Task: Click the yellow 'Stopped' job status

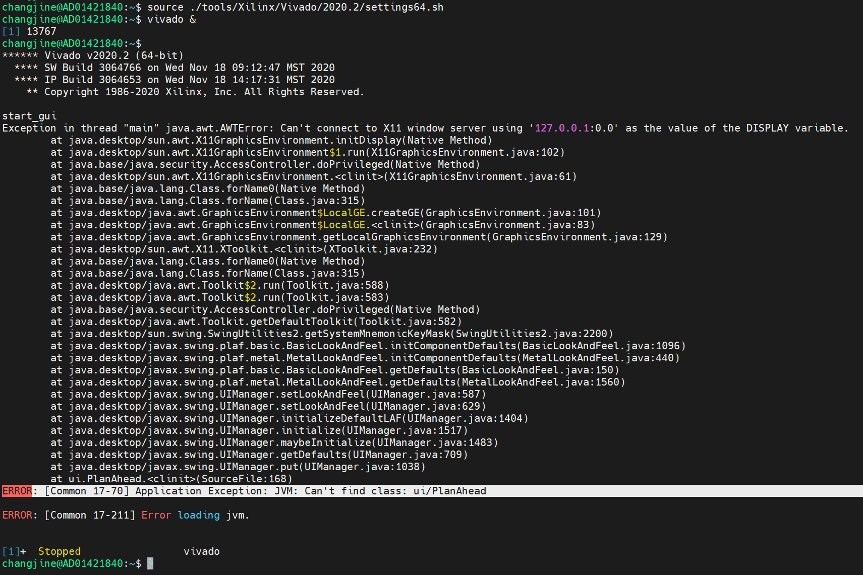Action: [60, 551]
